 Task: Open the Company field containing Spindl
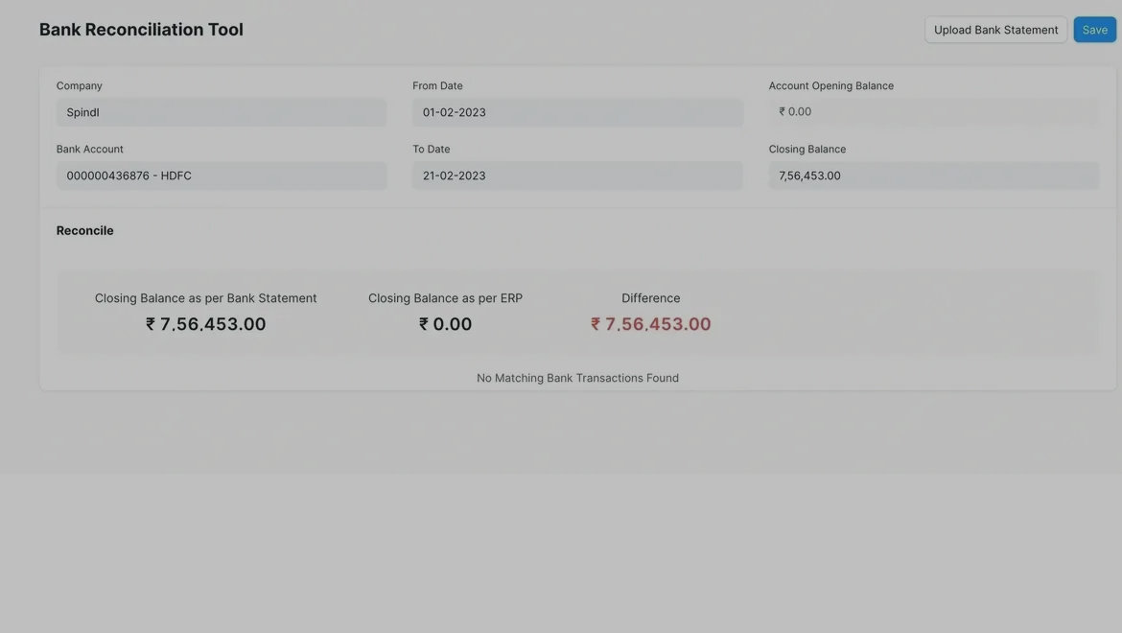221,112
